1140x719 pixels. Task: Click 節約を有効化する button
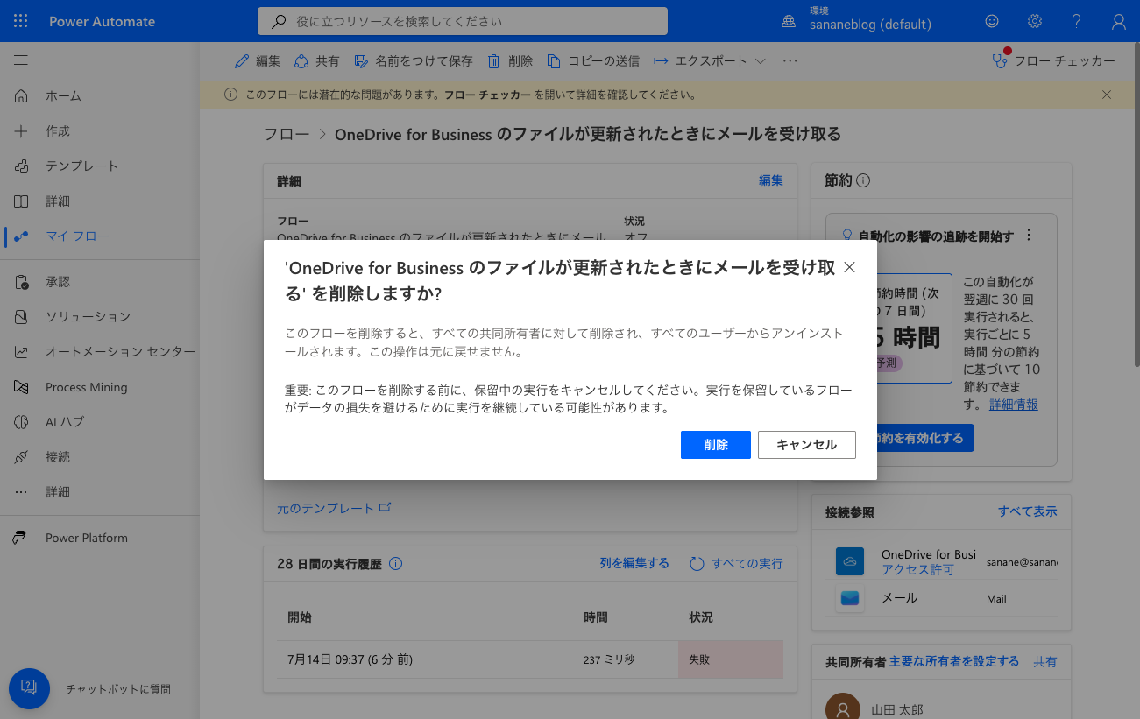924,438
